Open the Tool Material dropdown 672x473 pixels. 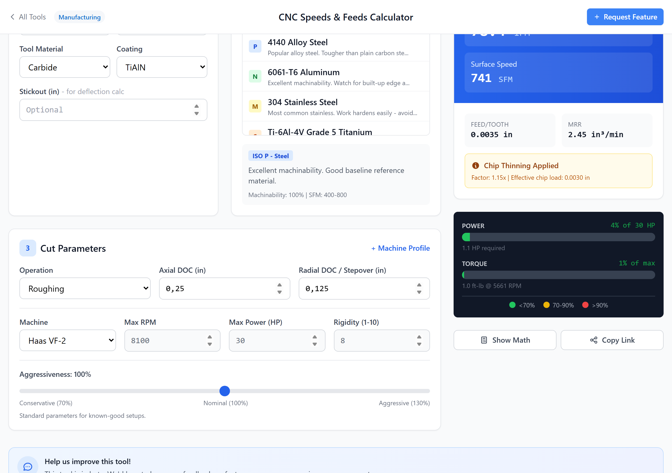point(65,67)
